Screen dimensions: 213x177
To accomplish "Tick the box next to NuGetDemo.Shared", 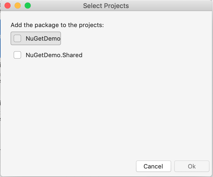I will point(17,55).
